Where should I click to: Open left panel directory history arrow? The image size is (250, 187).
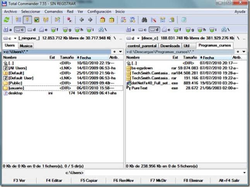point(120,52)
